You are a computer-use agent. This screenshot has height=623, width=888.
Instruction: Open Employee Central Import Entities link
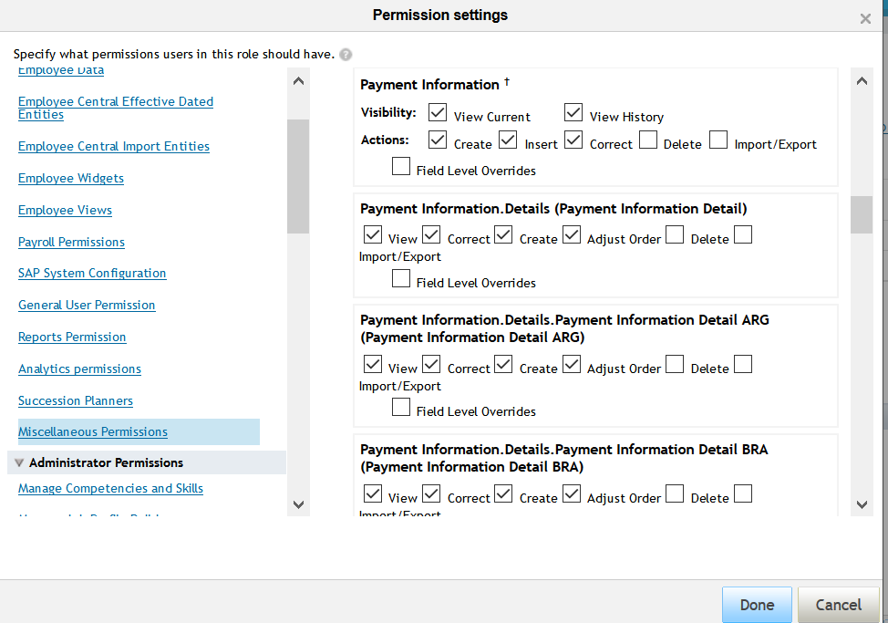tap(114, 146)
